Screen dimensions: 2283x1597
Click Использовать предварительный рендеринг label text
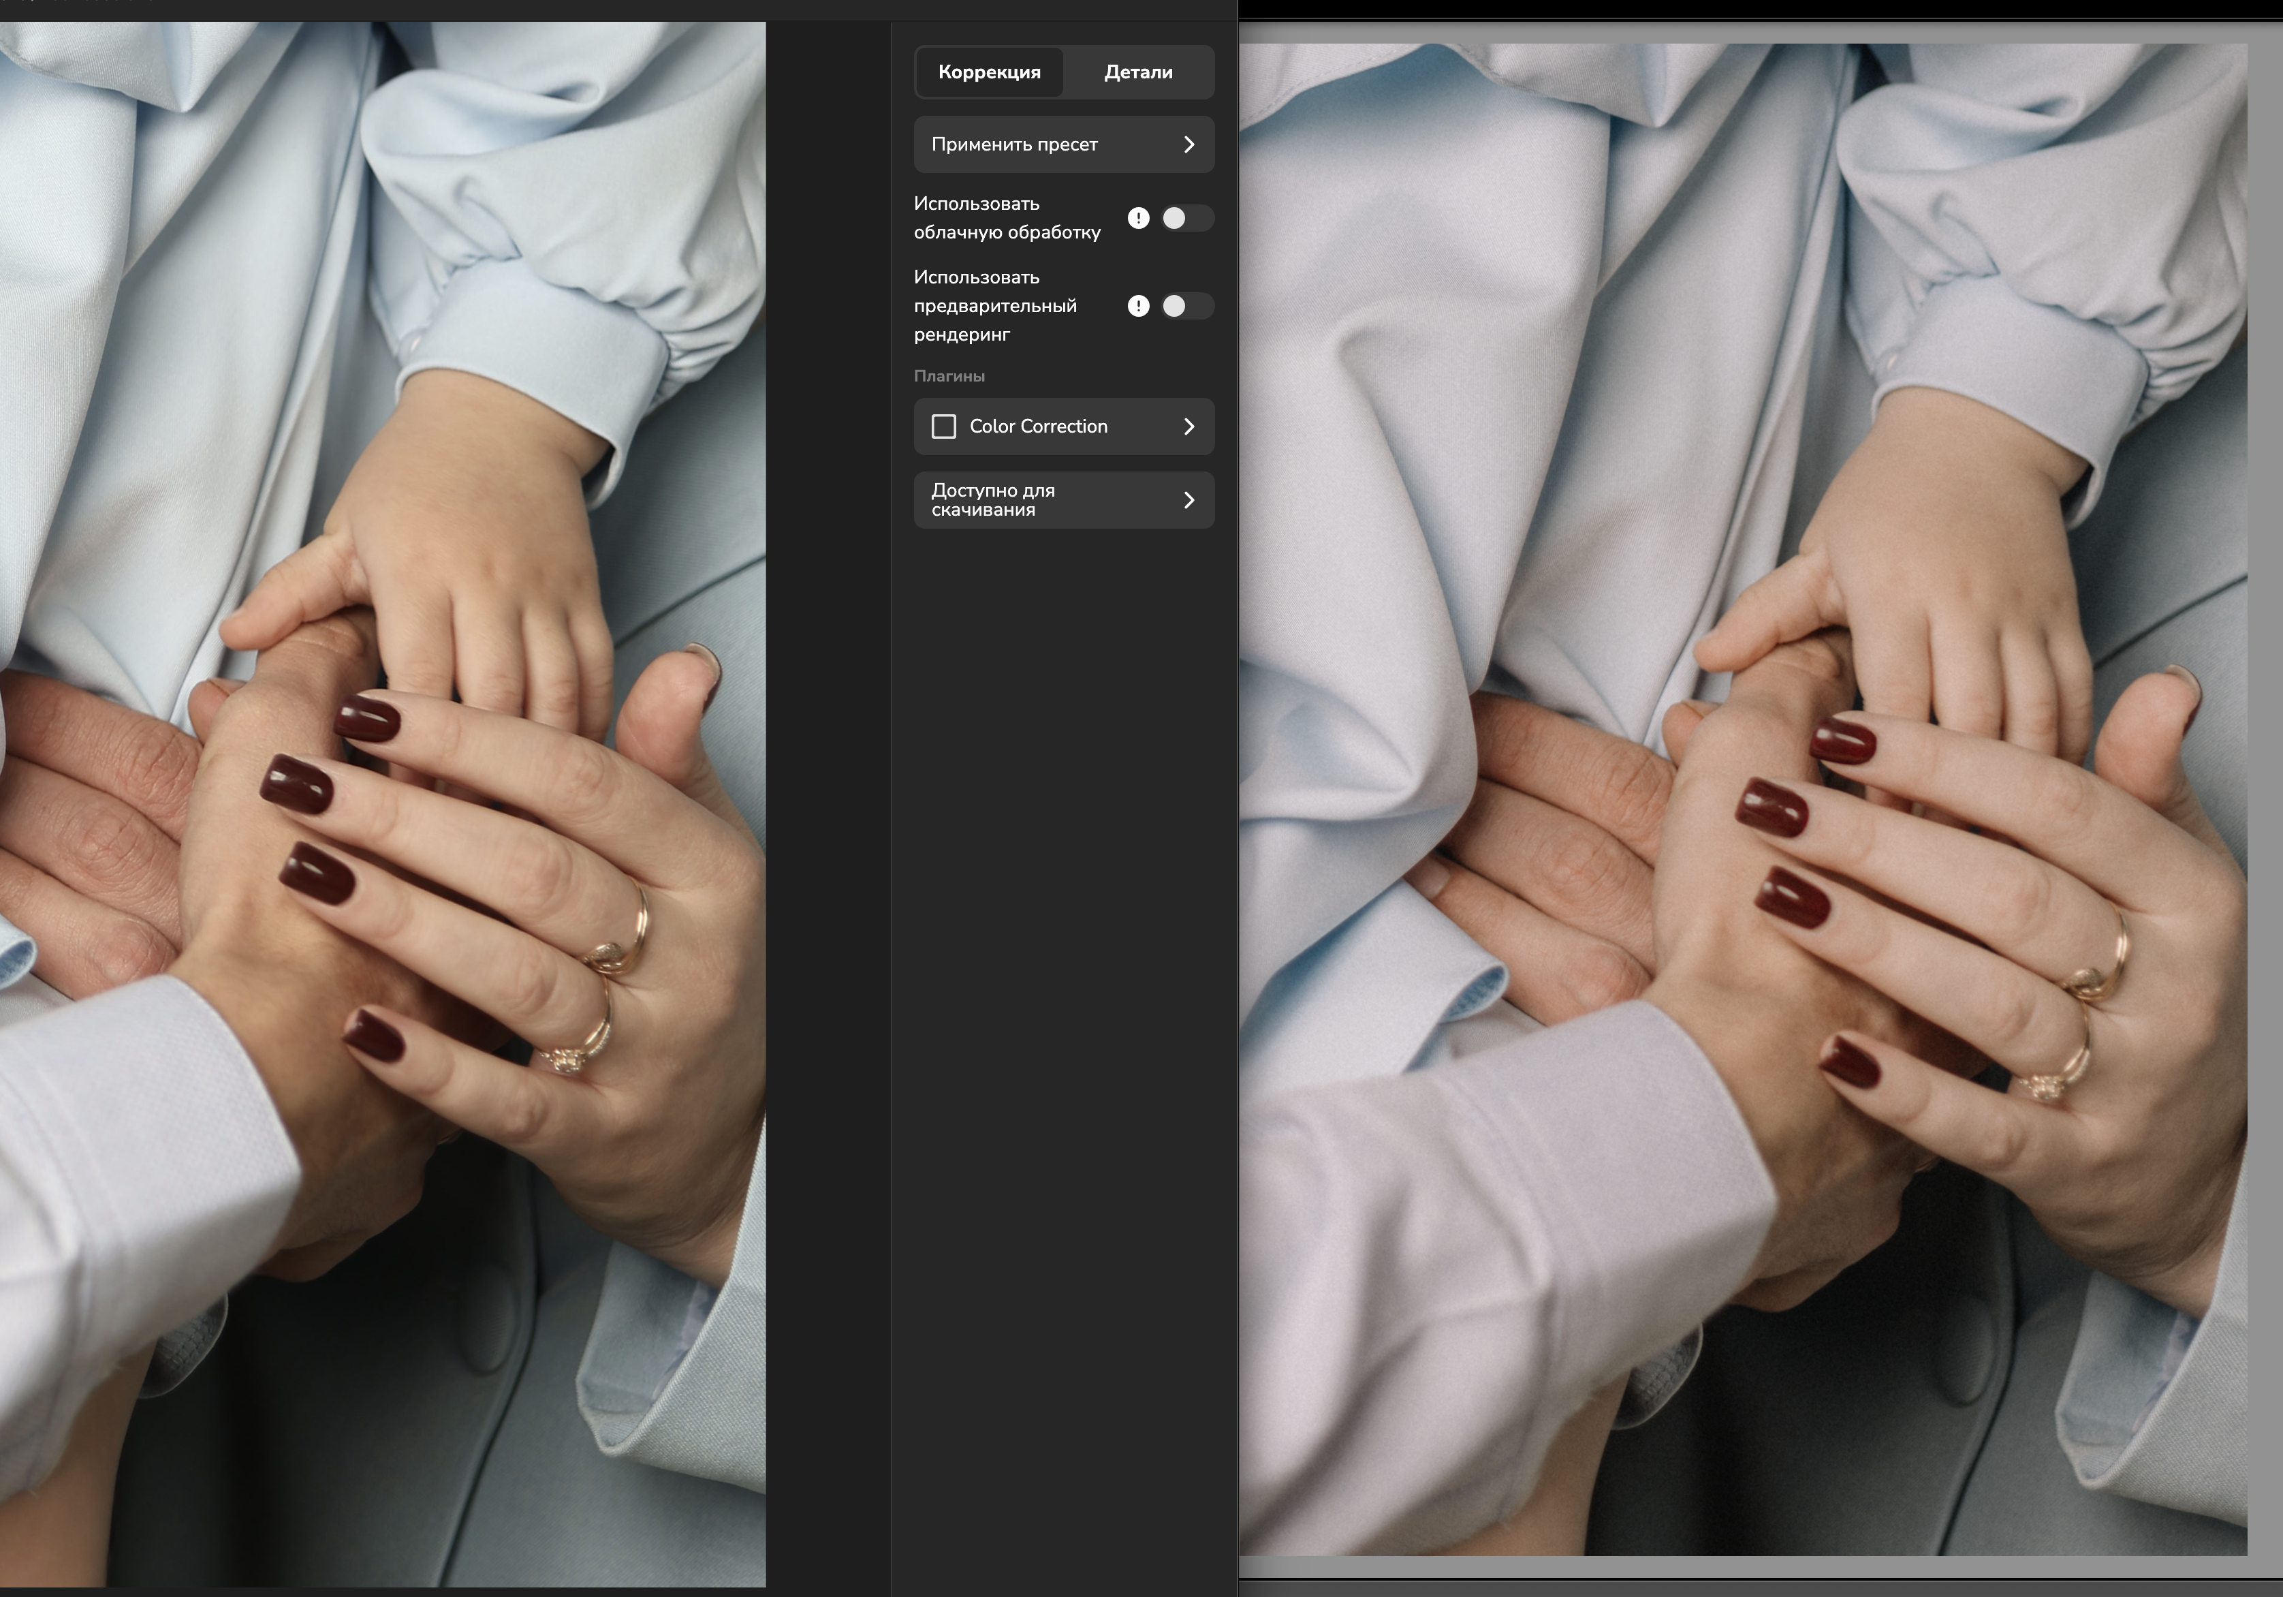[x=994, y=305]
